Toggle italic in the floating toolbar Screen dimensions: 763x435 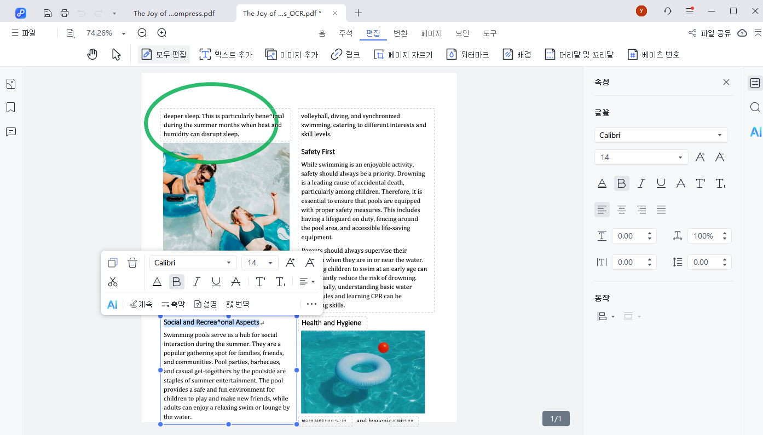196,282
